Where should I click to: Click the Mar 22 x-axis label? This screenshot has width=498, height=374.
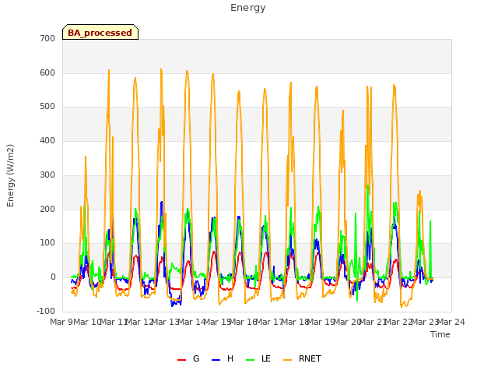click(399, 322)
